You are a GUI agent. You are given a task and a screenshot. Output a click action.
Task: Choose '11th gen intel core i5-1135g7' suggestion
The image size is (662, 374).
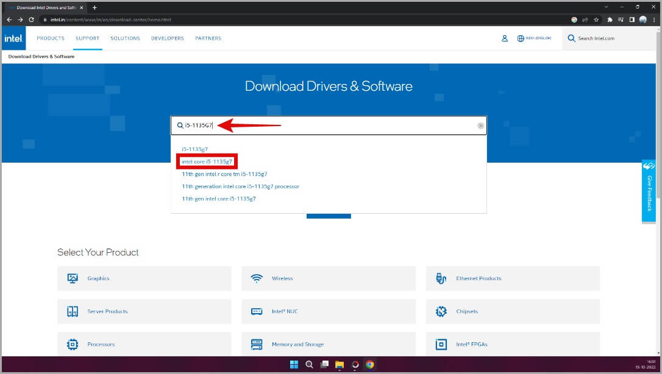click(x=219, y=199)
